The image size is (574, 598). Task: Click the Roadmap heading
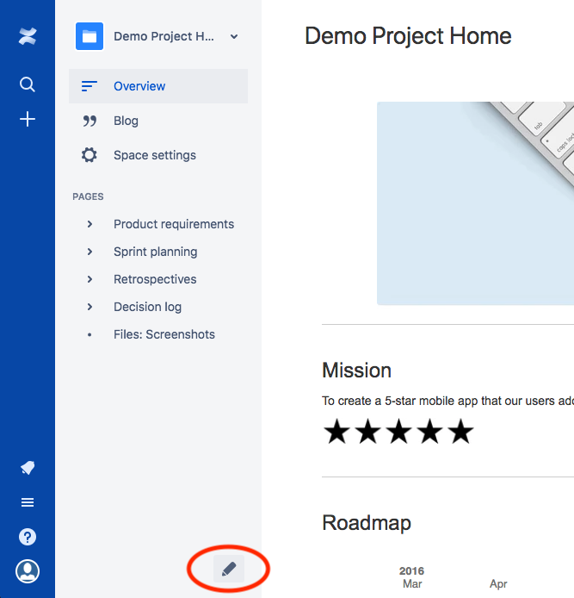point(367,523)
